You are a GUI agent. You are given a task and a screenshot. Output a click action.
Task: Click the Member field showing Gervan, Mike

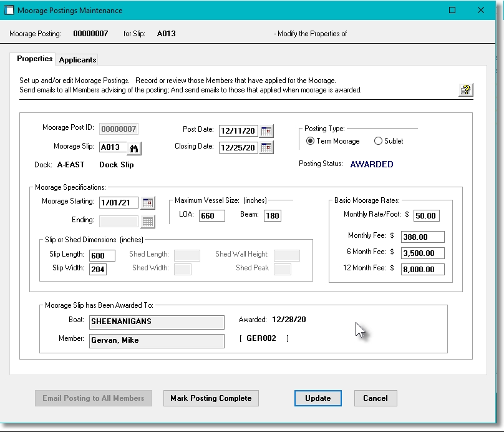pyautogui.click(x=156, y=341)
